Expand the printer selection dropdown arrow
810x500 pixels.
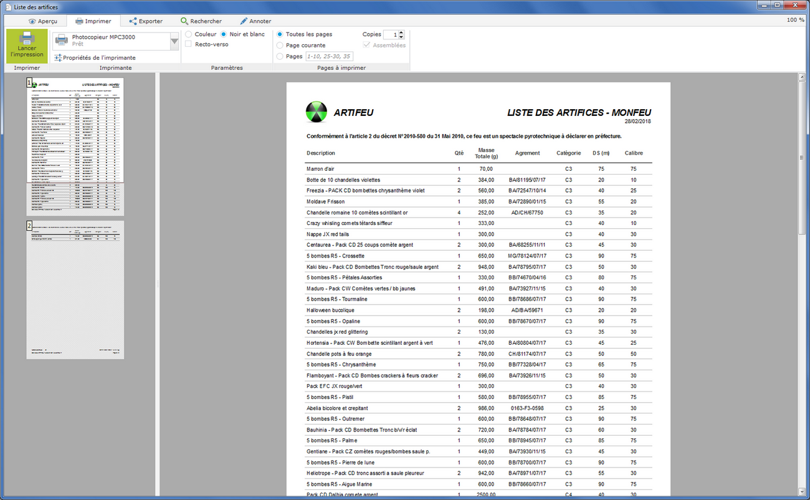click(174, 42)
